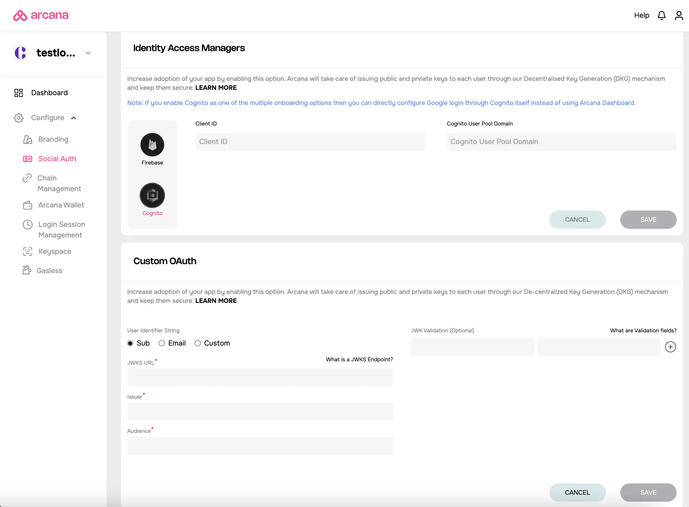Click the Chain Management link icon
This screenshot has height=507, width=689.
tap(27, 178)
